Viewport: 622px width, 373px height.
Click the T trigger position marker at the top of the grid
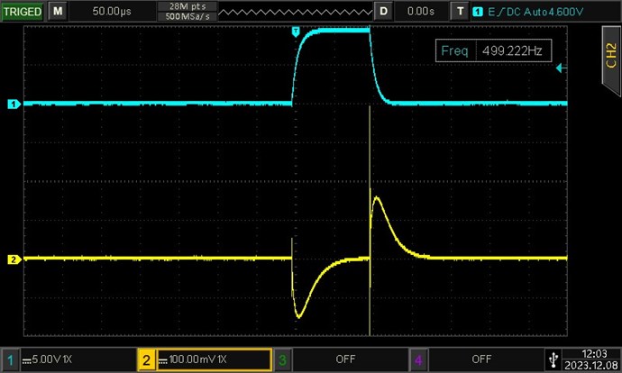tap(296, 32)
